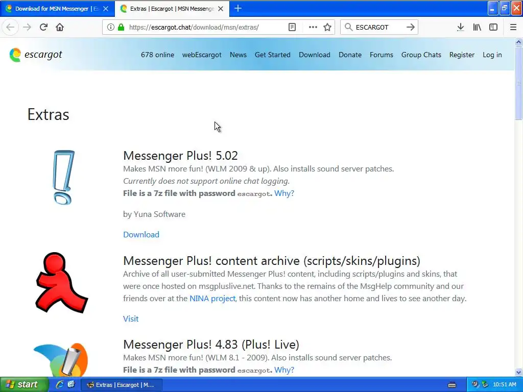The width and height of the screenshot is (523, 392).
Task: Click the vertical scrollbar thumb
Action: [x=518, y=83]
